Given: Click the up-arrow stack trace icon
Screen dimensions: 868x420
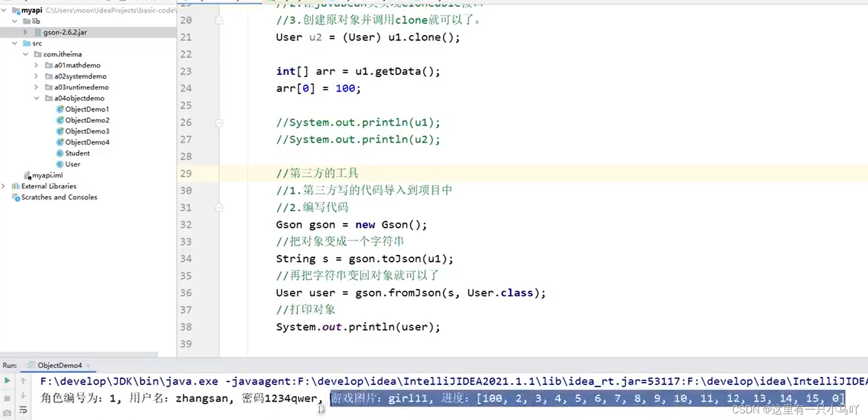Looking at the screenshot, I should pyautogui.click(x=23, y=380).
